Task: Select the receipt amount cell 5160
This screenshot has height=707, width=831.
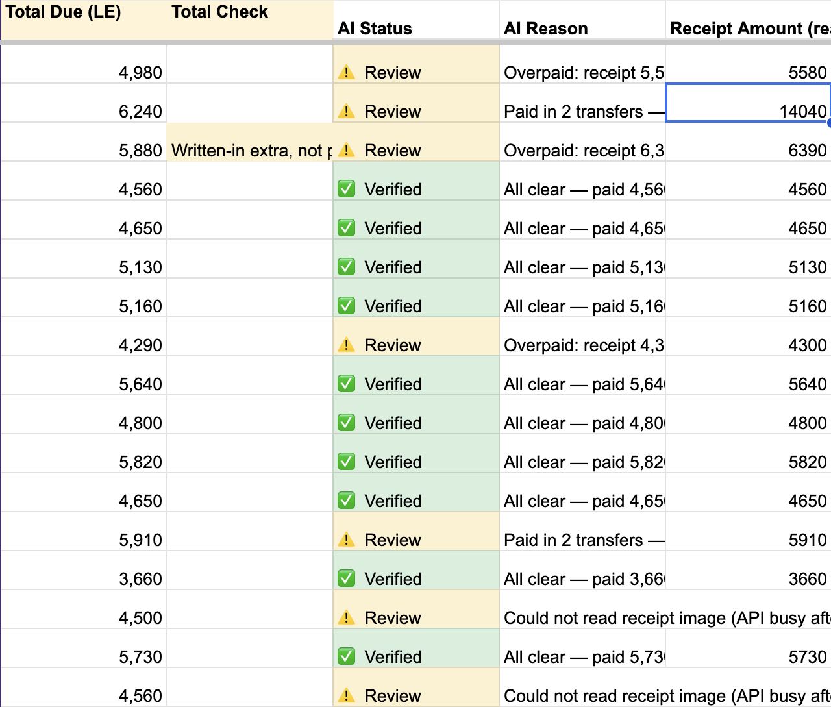Action: pyautogui.click(x=749, y=298)
